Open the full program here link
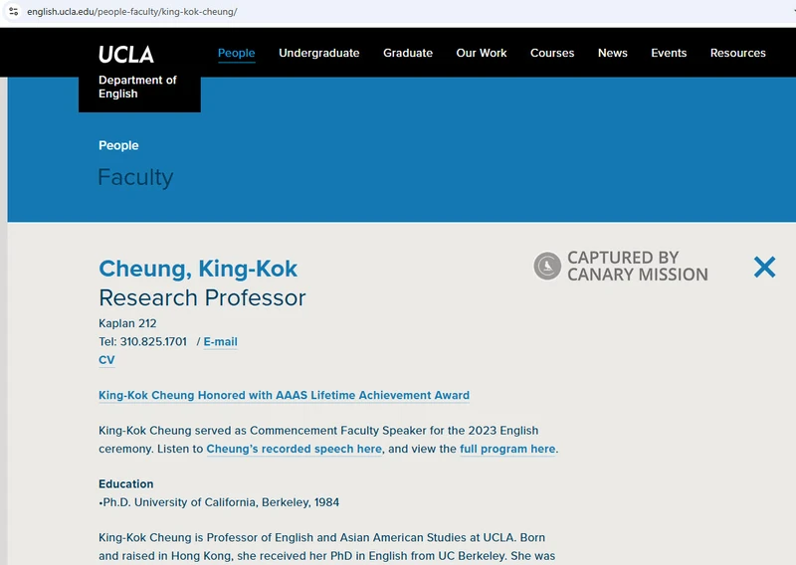 507,450
